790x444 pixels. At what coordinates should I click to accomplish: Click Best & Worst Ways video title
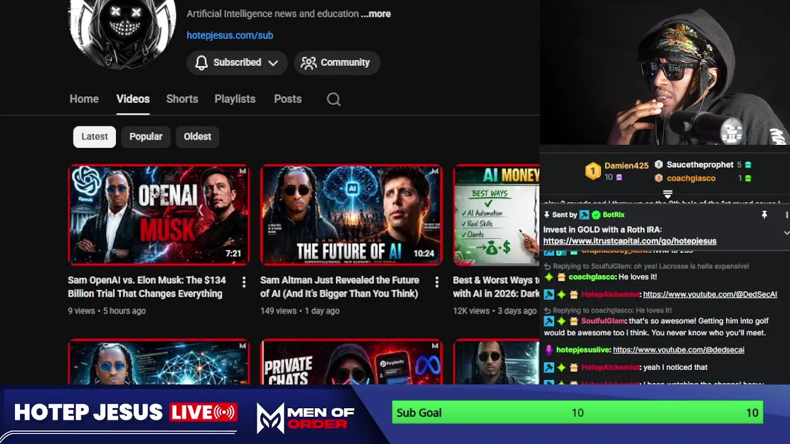(x=496, y=287)
